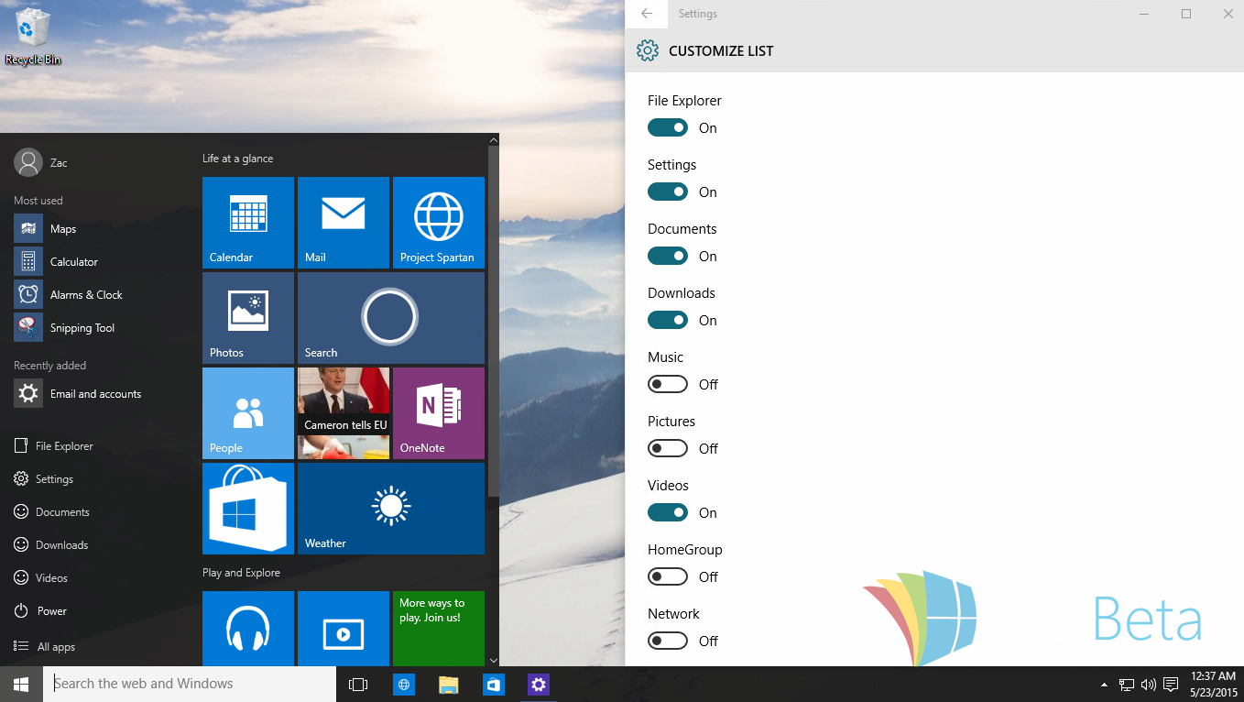Screen dimensions: 1244x702
Task: Launch the Project Spartan tile
Action: (x=439, y=223)
